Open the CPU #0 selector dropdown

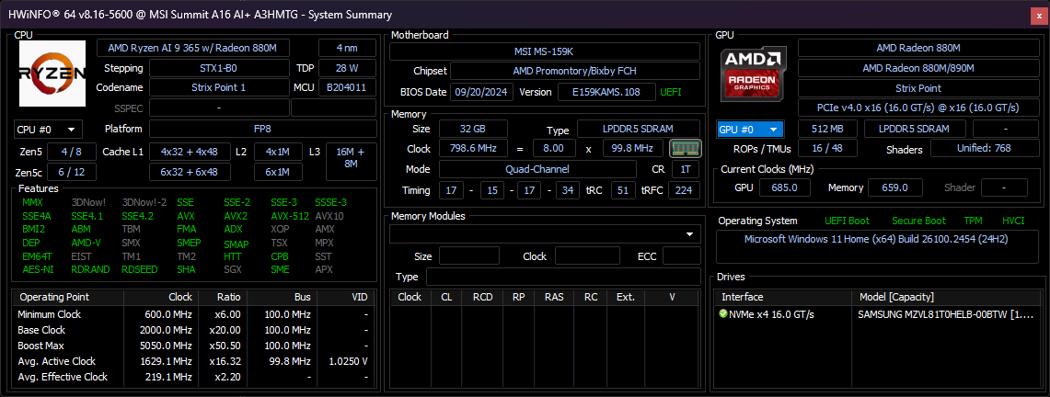tap(48, 129)
